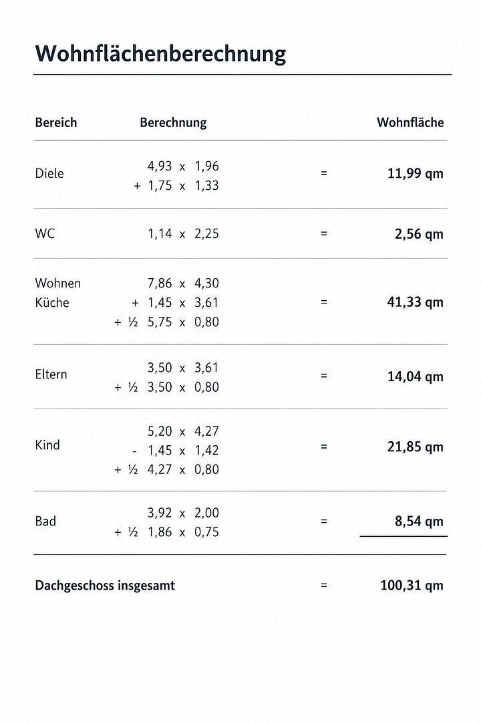Click the WC row label
Viewport: 481px width, 722px height.
point(45,233)
